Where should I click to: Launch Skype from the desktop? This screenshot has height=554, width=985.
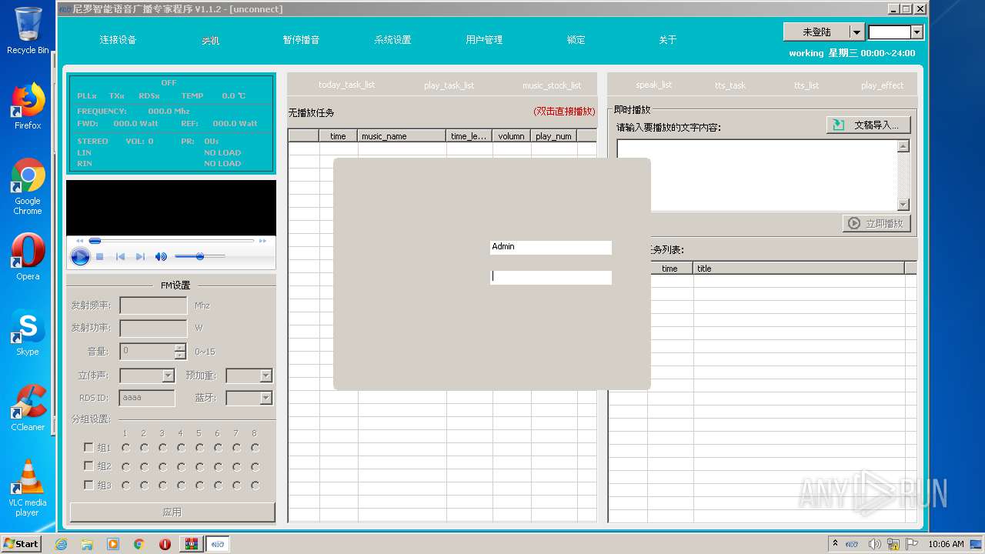coord(28,332)
